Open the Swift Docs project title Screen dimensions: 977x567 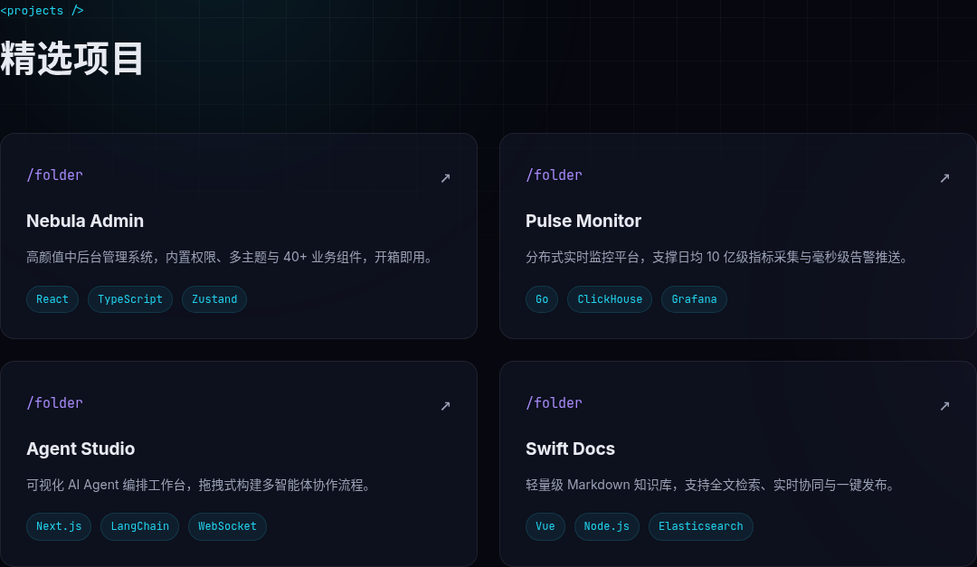[570, 449]
